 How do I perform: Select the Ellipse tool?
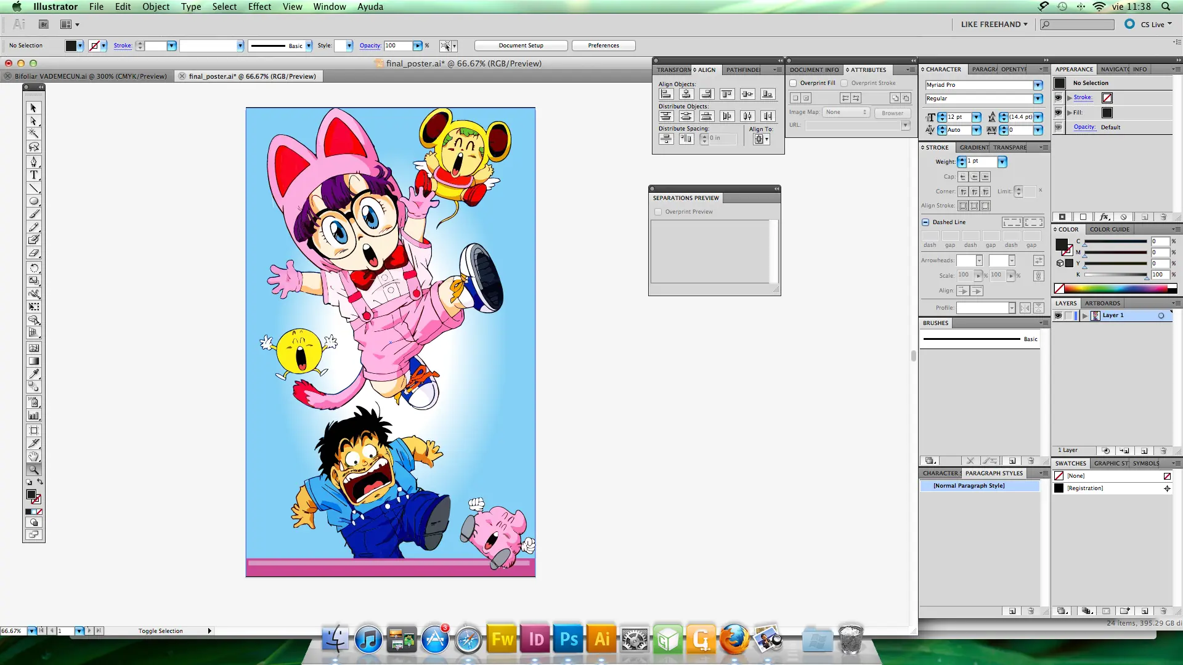coord(33,201)
